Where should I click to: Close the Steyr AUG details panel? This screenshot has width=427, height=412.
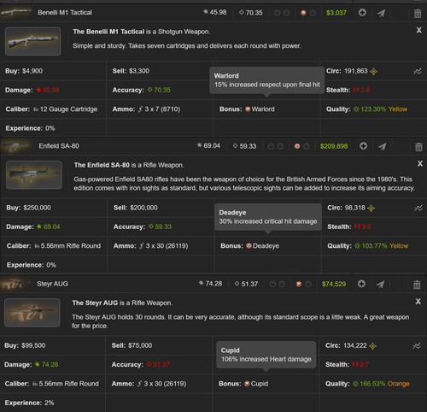click(x=418, y=301)
